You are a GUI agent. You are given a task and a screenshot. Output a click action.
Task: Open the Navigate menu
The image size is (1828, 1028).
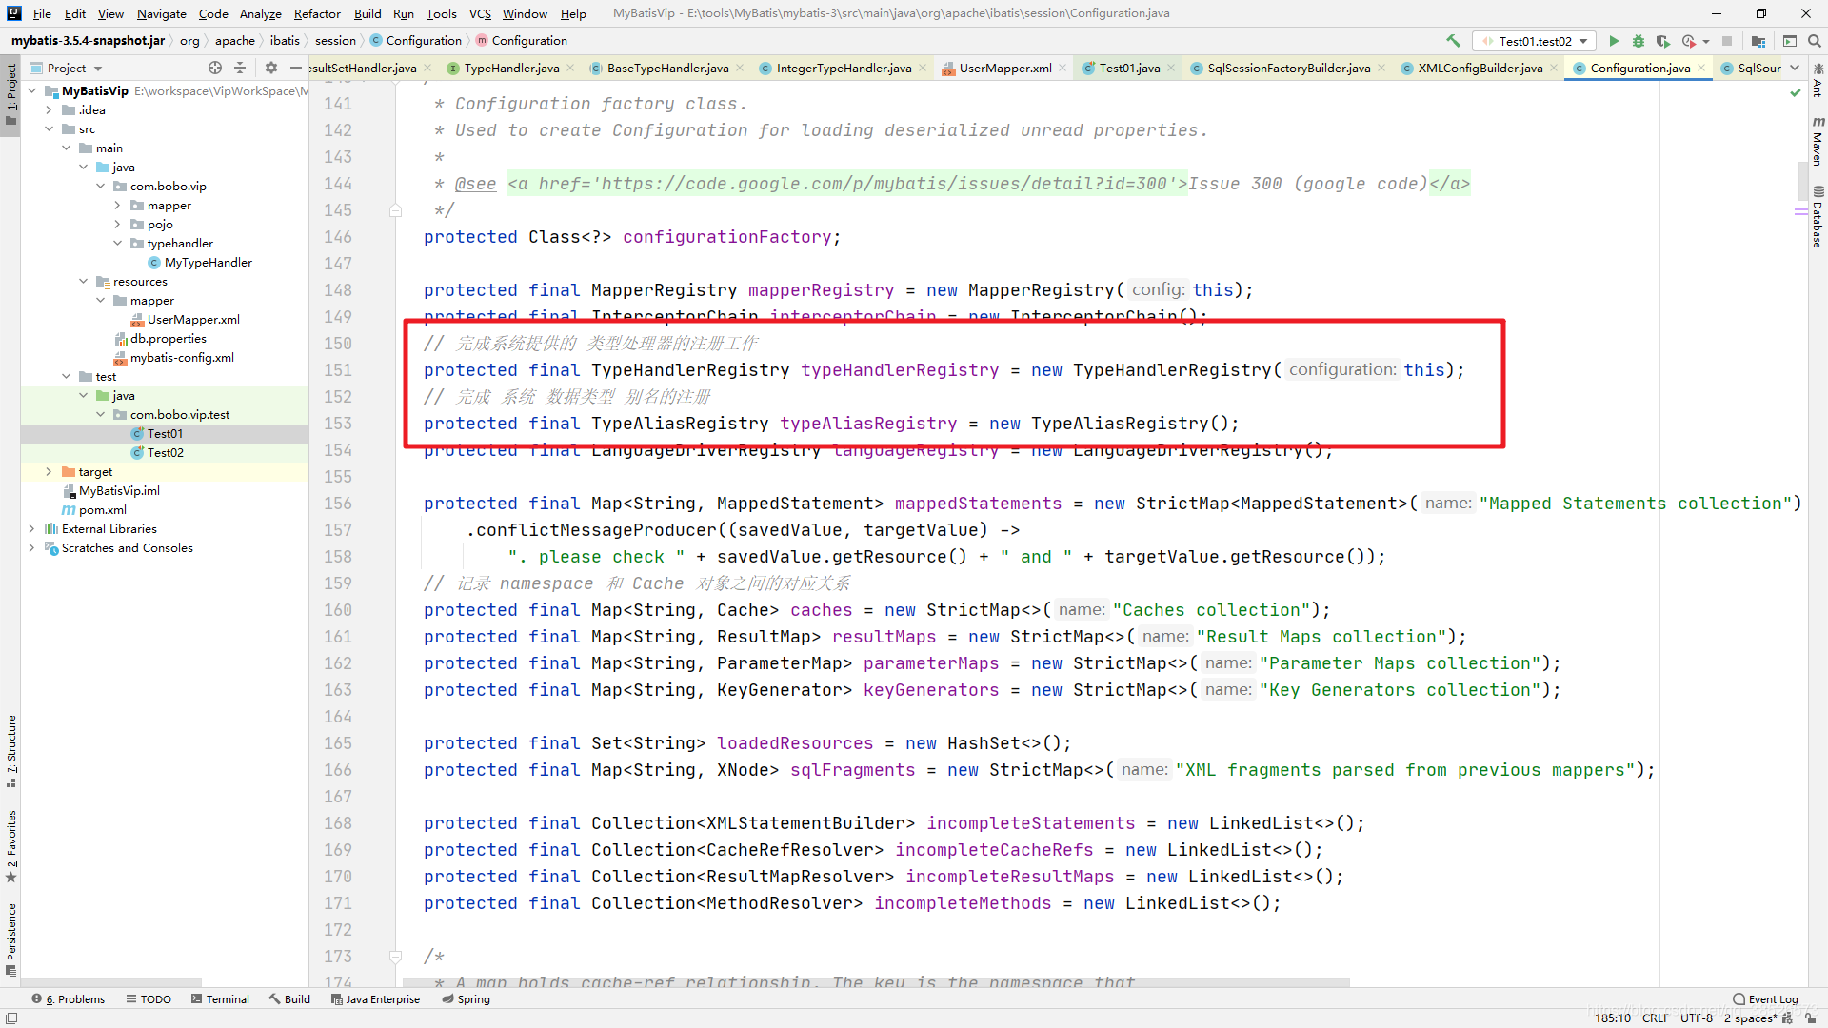pyautogui.click(x=159, y=12)
